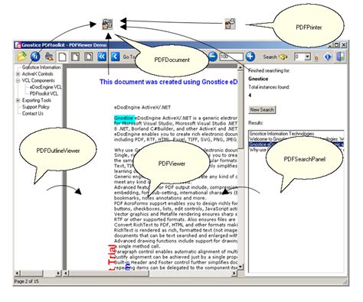The image size is (363, 302).
Task: Collapse the VCL Components outline node
Action: click(18, 80)
